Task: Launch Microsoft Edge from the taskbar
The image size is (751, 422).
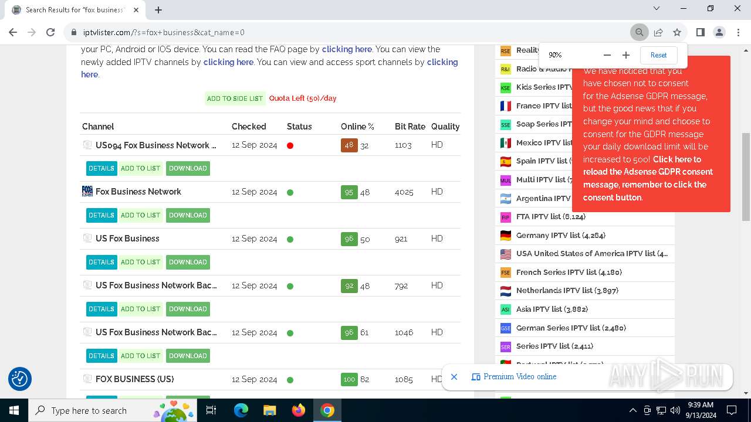Action: pos(241,410)
